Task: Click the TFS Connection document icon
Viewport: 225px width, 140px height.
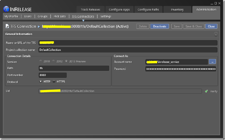Action: click(x=7, y=26)
